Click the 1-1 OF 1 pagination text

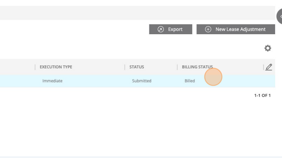pyautogui.click(x=263, y=95)
